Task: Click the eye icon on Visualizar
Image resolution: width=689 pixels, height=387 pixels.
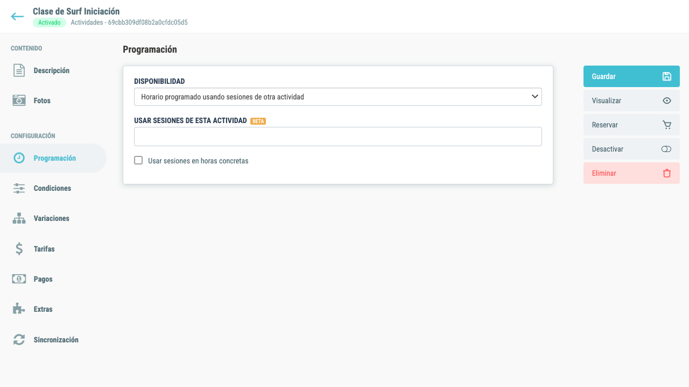Action: point(667,101)
